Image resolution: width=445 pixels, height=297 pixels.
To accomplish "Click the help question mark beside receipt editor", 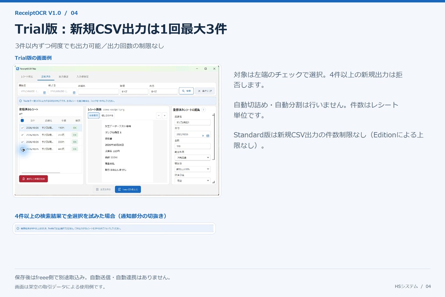I will point(203,110).
